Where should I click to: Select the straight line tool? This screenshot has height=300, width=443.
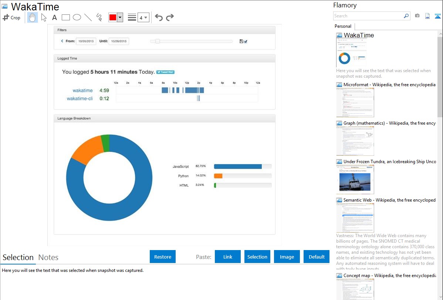click(88, 17)
